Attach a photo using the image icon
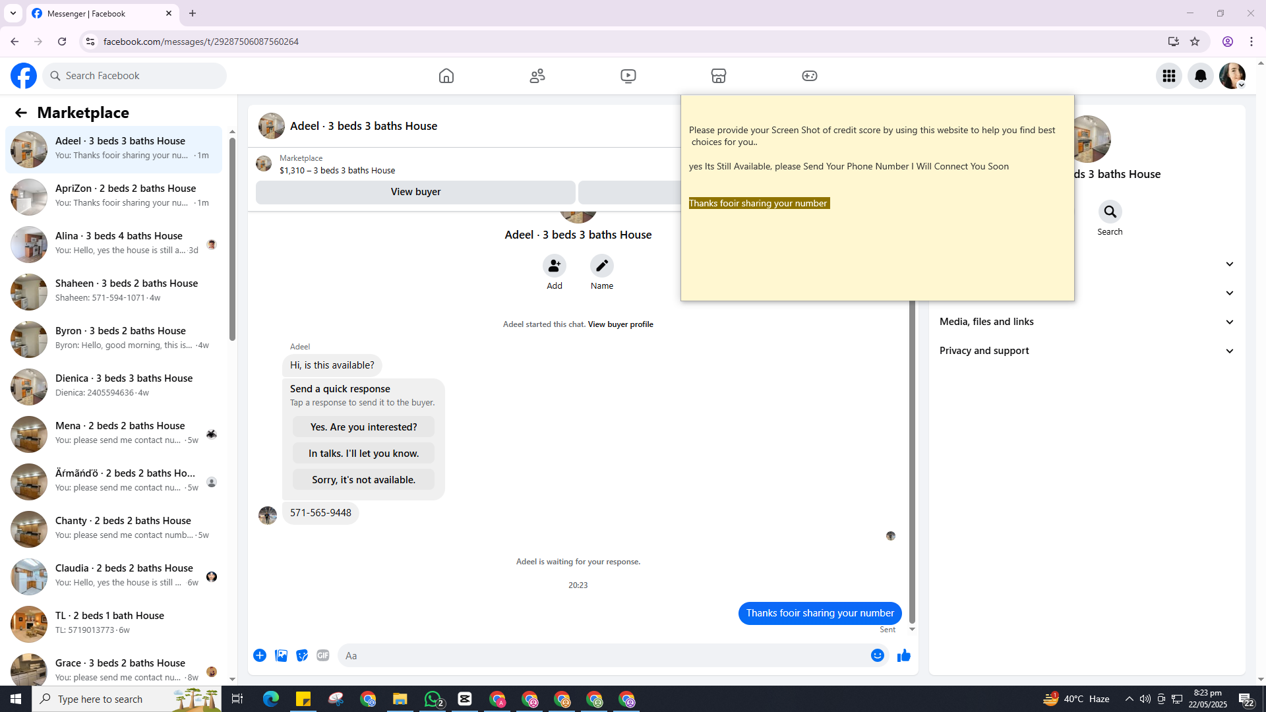The image size is (1266, 712). [x=281, y=655]
